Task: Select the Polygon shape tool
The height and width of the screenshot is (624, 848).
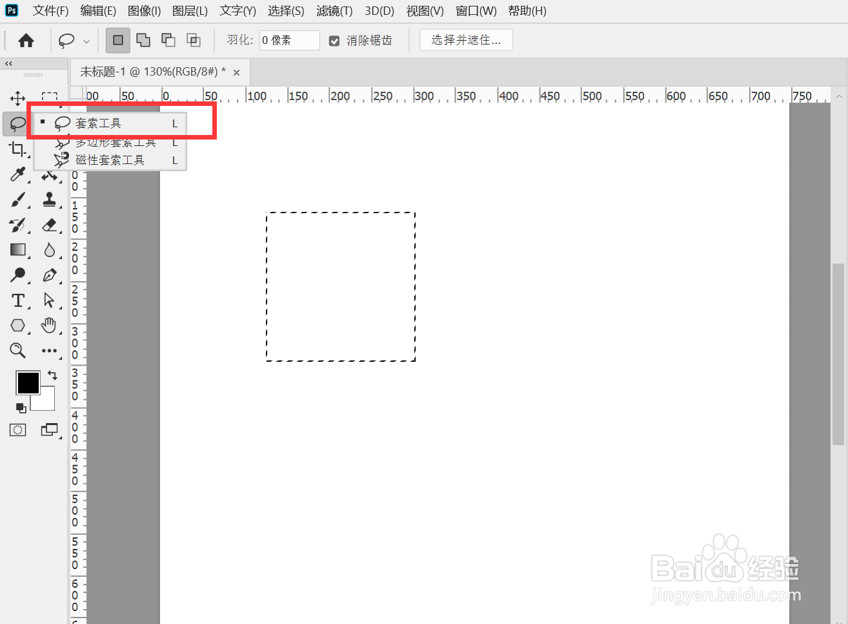Action: coord(17,326)
